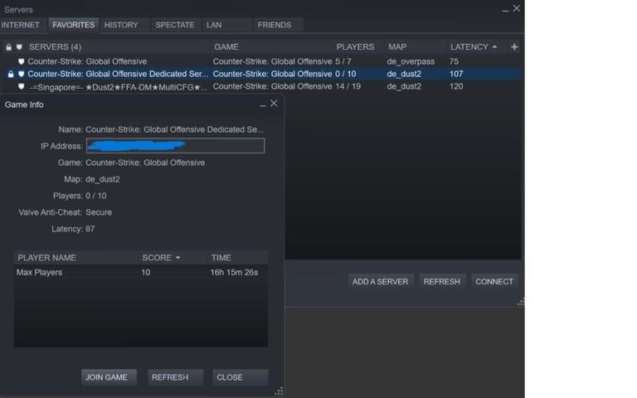Click CLOSE button in Game Info
This screenshot has height=398, width=637.
tap(240, 377)
